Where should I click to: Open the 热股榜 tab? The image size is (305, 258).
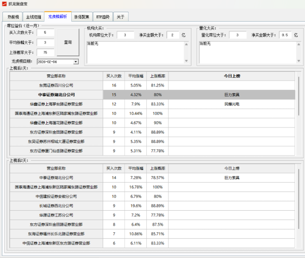pyautogui.click(x=13, y=17)
